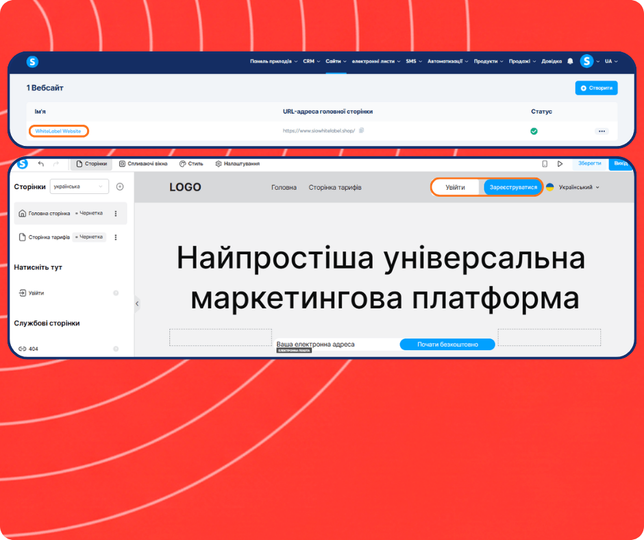This screenshot has width=644, height=540.
Task: Click the Створити button
Action: [x=596, y=88]
